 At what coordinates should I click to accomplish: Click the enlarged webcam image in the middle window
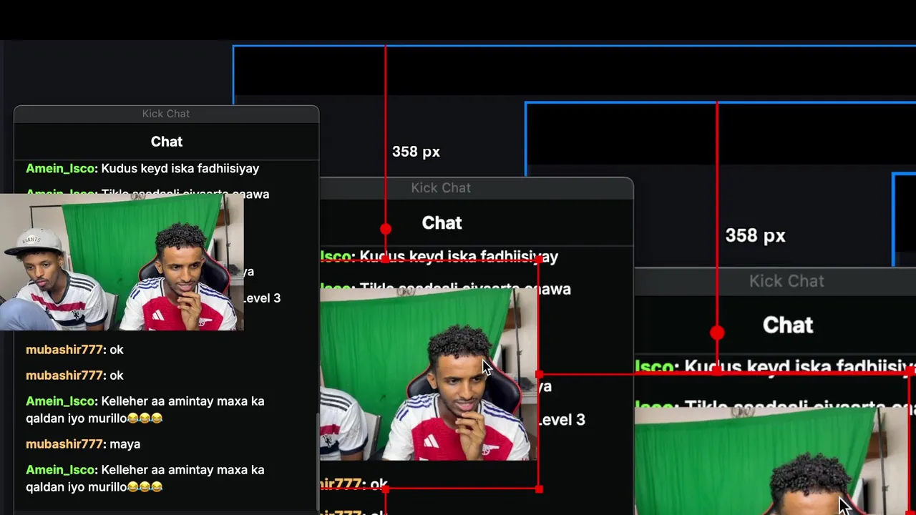tap(428, 373)
